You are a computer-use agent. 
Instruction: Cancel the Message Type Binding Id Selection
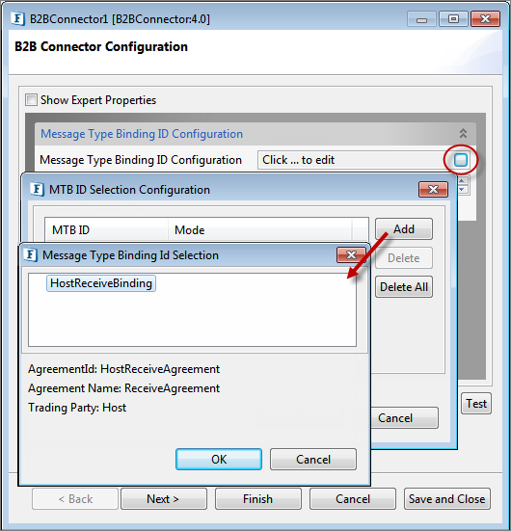[313, 460]
